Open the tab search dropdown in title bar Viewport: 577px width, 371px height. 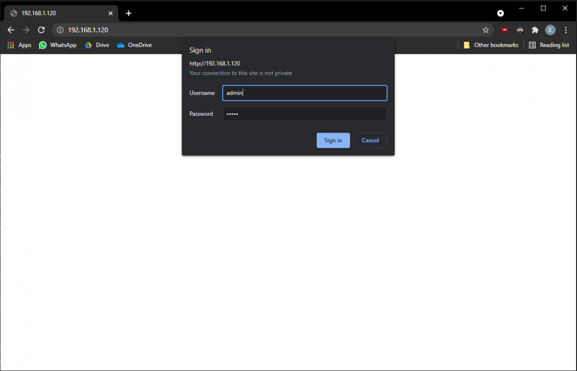click(500, 13)
